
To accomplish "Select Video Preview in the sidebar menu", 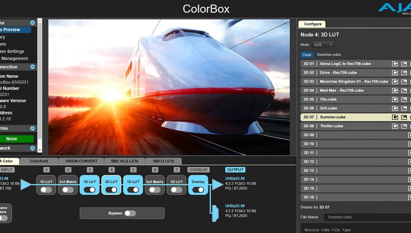I will 14,30.
